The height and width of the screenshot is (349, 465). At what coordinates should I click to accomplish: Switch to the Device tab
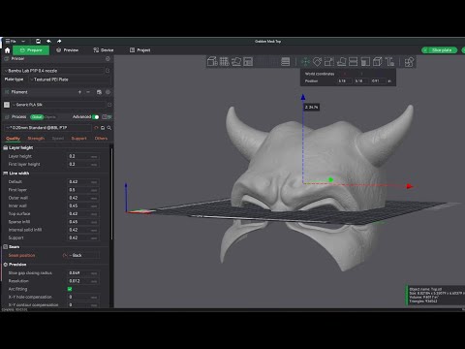(104, 50)
